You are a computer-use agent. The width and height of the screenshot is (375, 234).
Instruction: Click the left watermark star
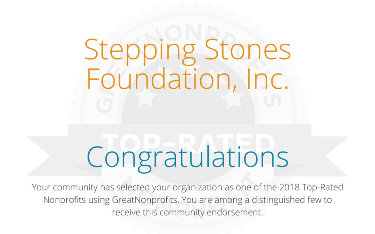pos(145,97)
